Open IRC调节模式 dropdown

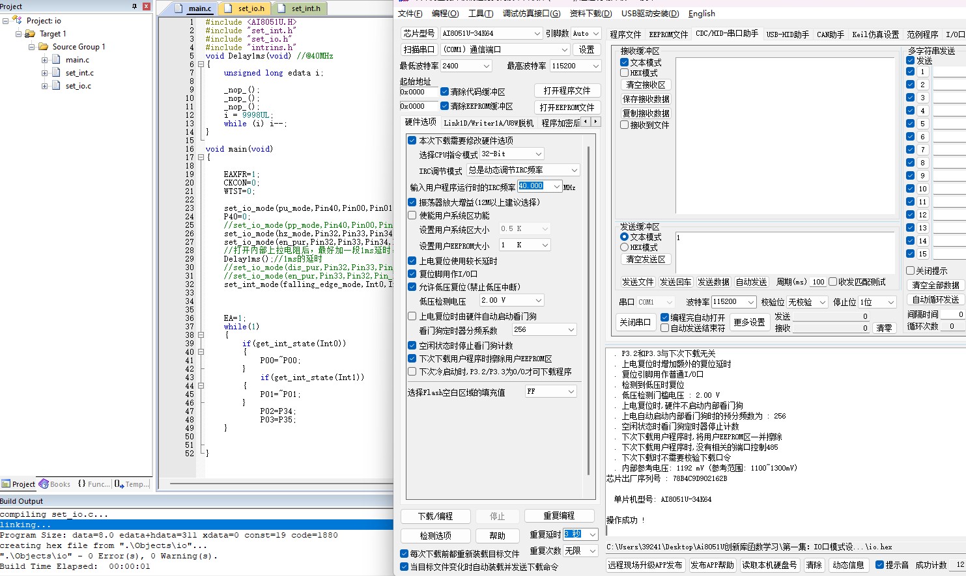[522, 170]
